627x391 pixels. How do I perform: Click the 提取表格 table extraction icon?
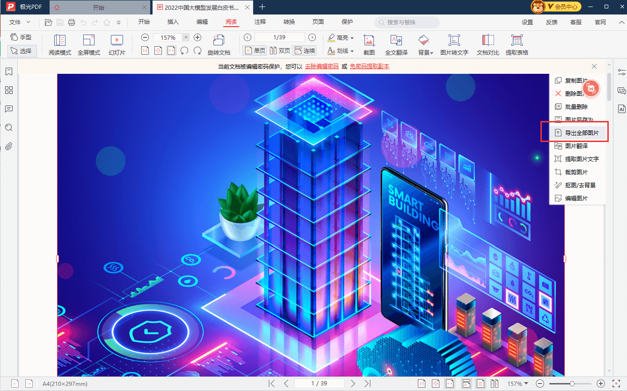point(517,45)
